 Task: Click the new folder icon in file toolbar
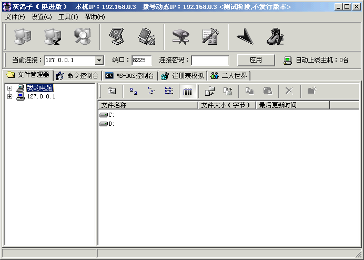(x=311, y=91)
